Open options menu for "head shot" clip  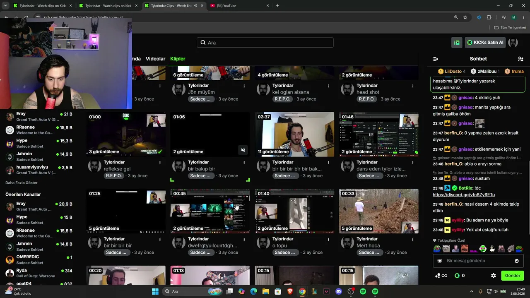click(413, 86)
